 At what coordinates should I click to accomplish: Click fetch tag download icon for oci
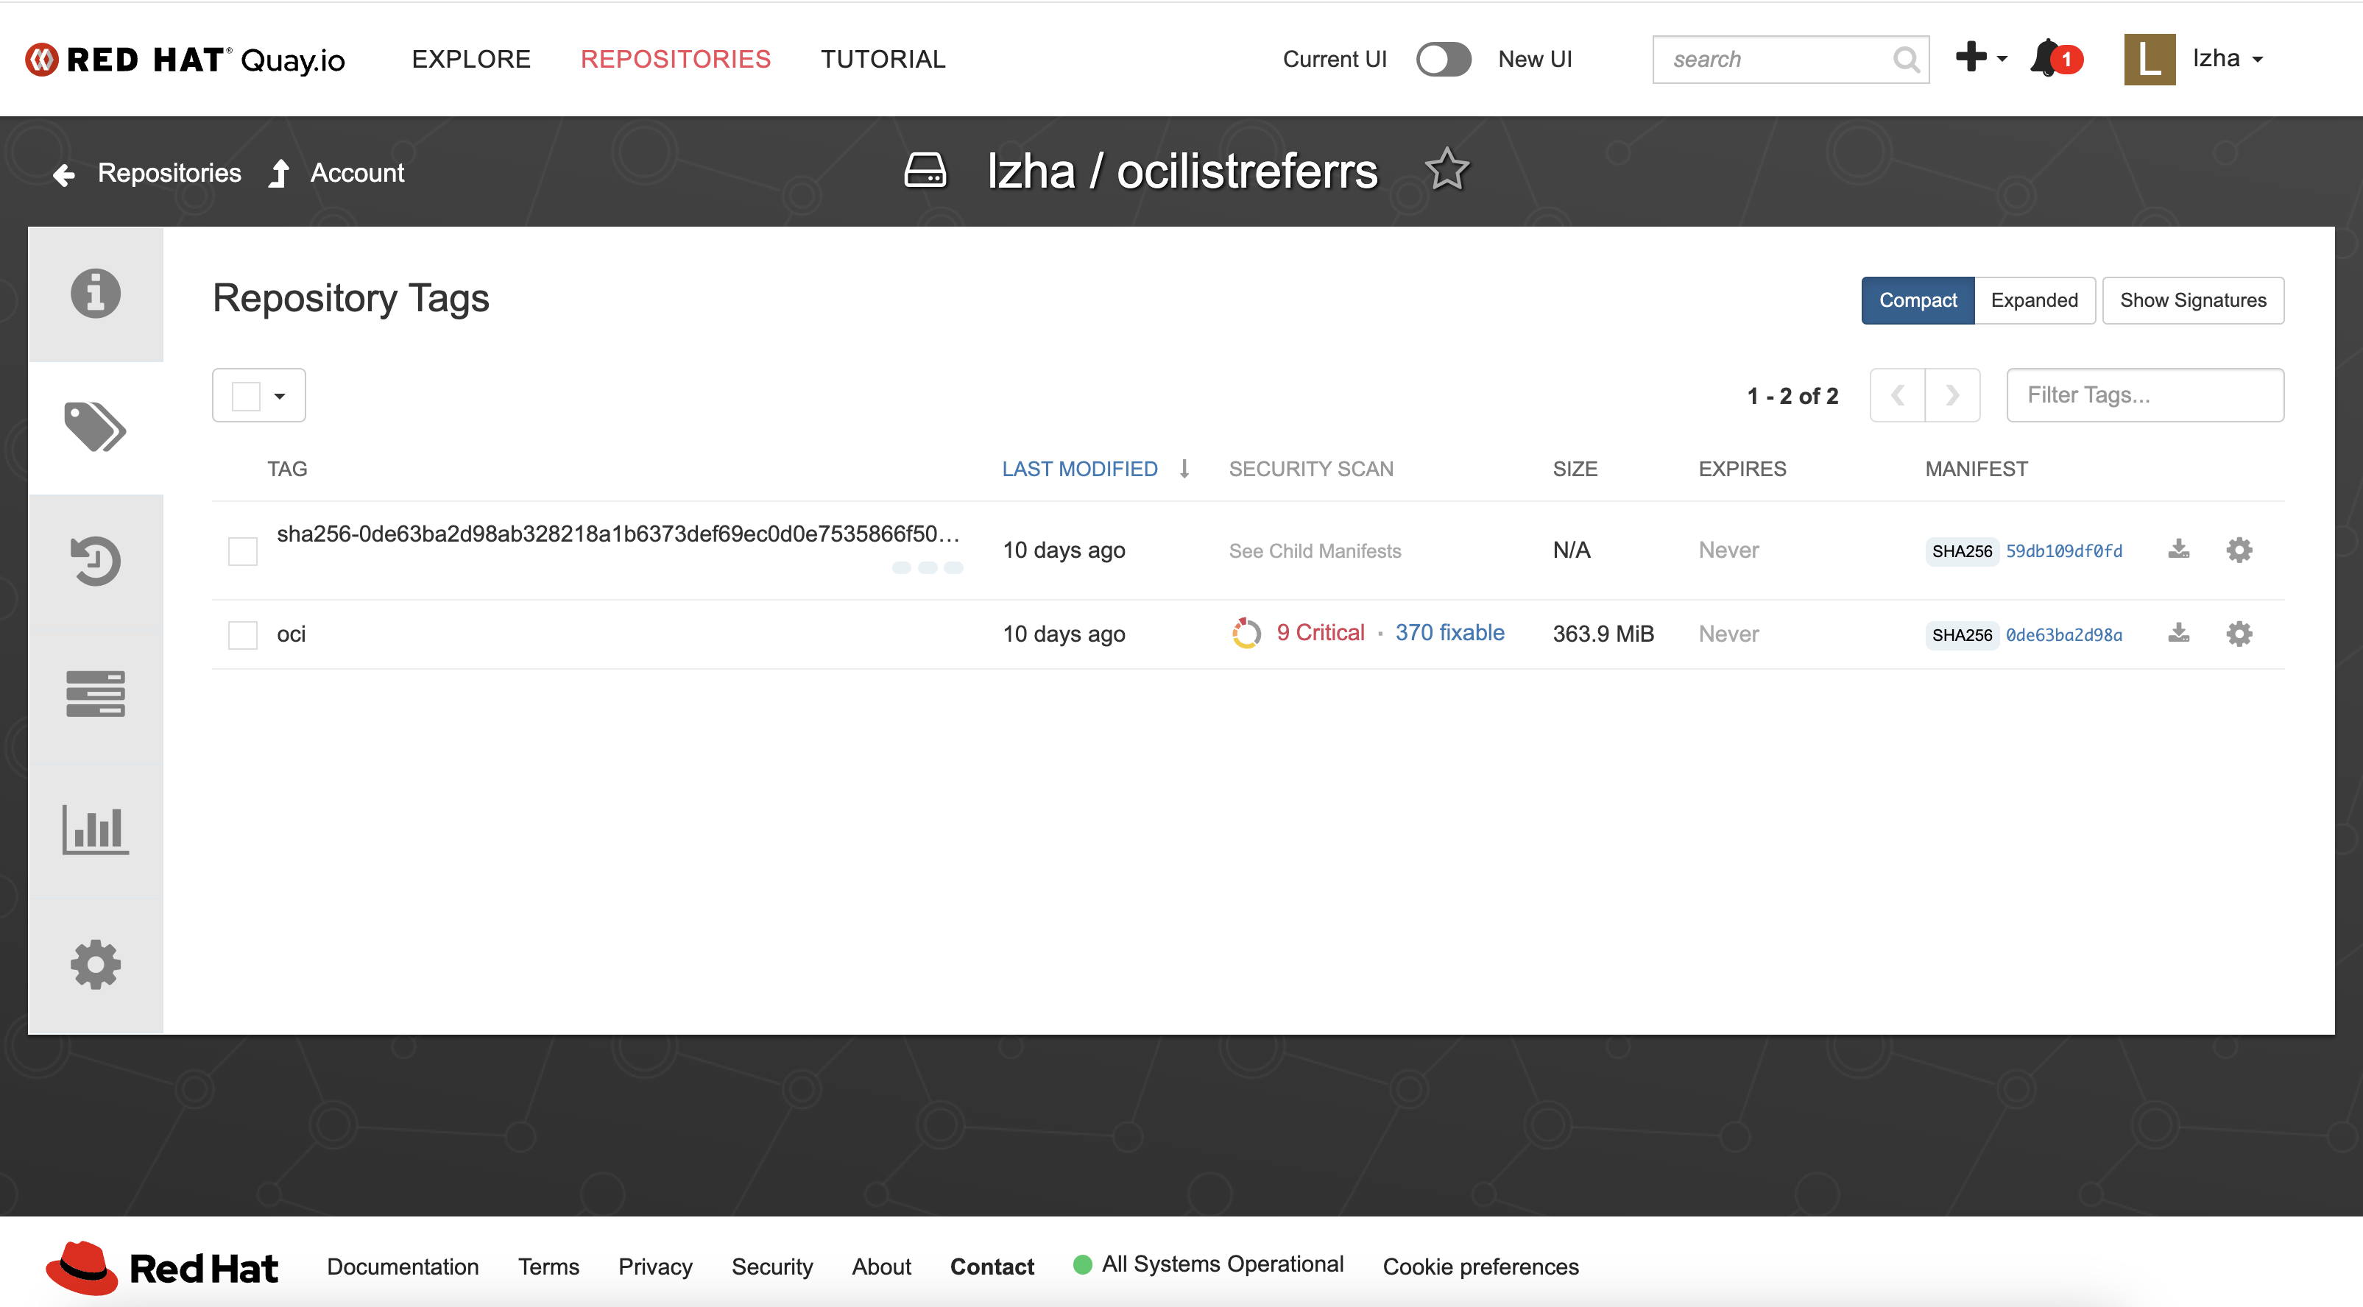pos(2179,634)
